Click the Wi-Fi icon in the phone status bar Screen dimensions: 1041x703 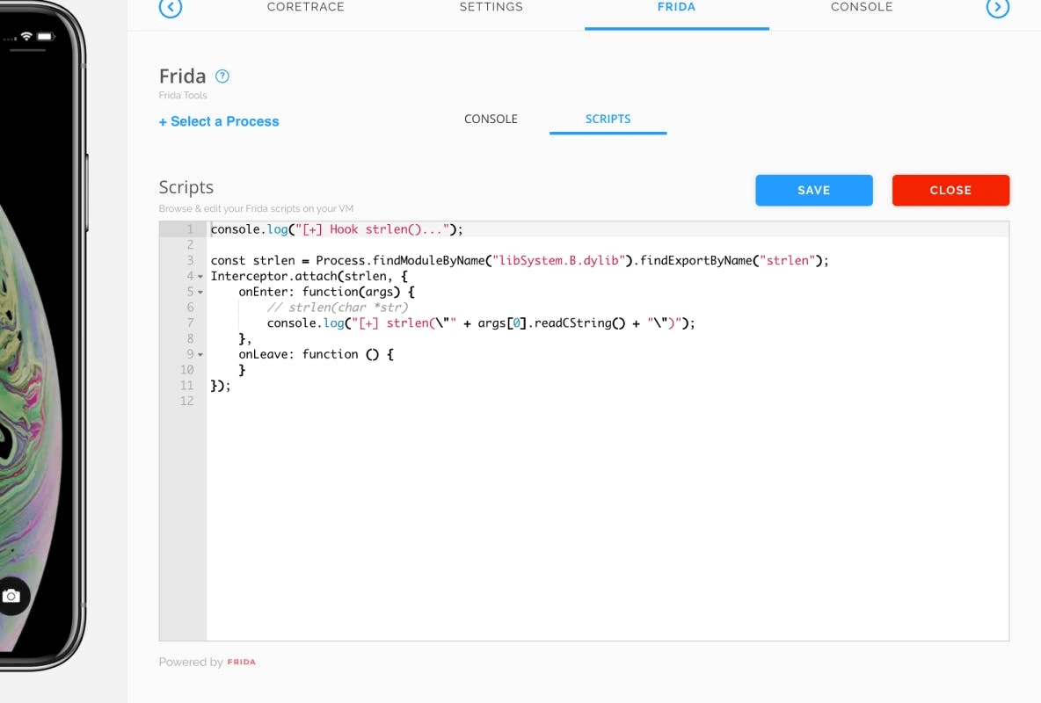(26, 36)
